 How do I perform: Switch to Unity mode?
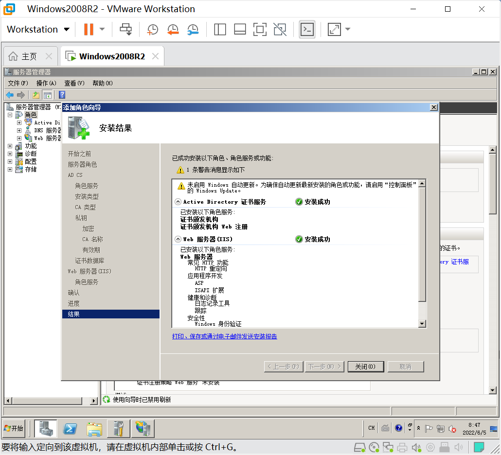280,29
